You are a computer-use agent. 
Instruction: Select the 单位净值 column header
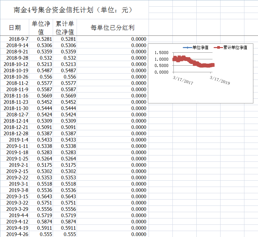coord(41,28)
